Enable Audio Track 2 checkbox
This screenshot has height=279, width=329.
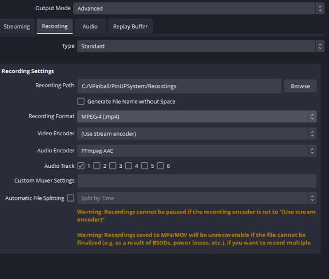(97, 166)
